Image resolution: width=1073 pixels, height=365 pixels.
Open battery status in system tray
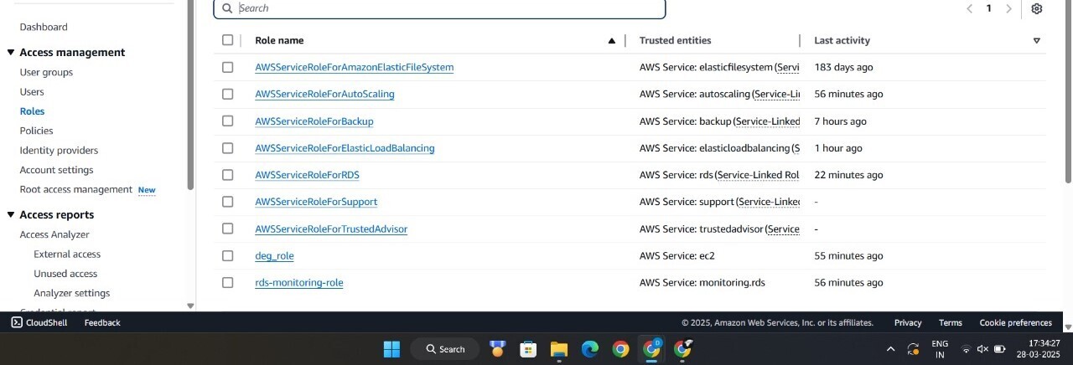(999, 349)
